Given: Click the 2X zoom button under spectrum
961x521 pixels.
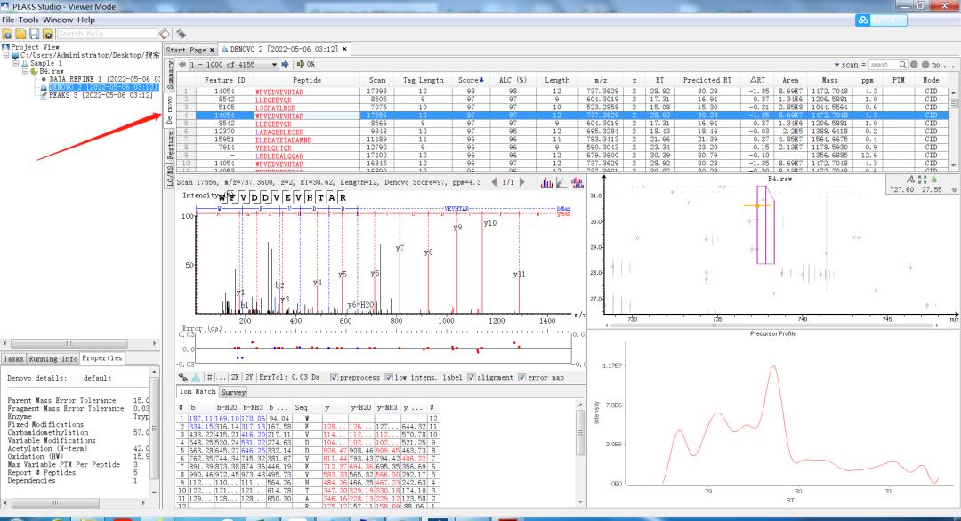Looking at the screenshot, I should 236,377.
